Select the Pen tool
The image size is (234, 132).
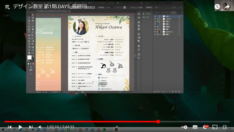coord(29,21)
